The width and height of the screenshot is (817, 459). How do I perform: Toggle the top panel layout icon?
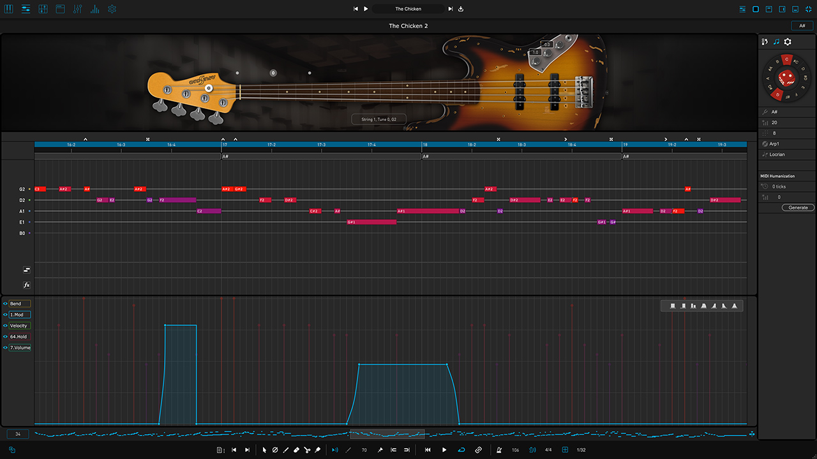pyautogui.click(x=769, y=10)
